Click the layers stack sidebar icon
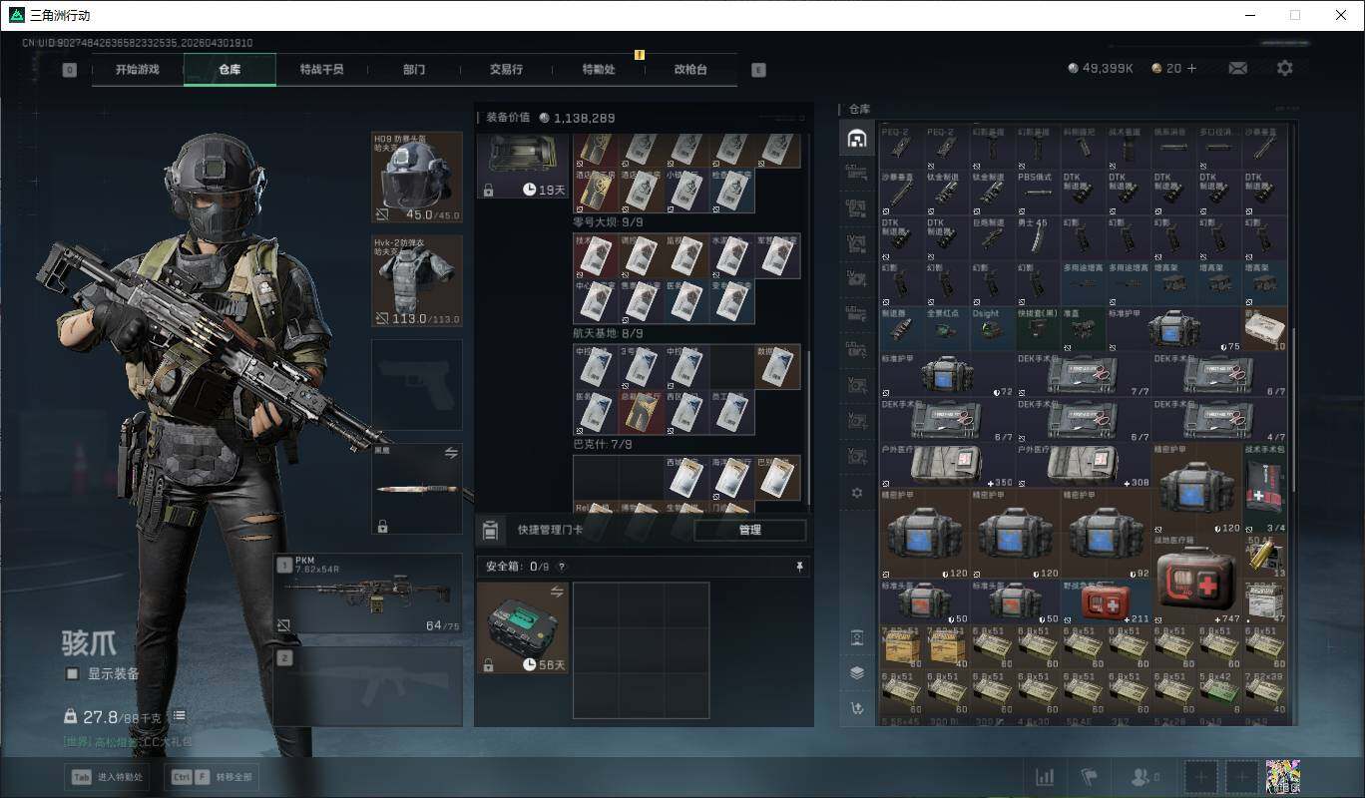This screenshot has width=1365, height=798. pos(856,672)
